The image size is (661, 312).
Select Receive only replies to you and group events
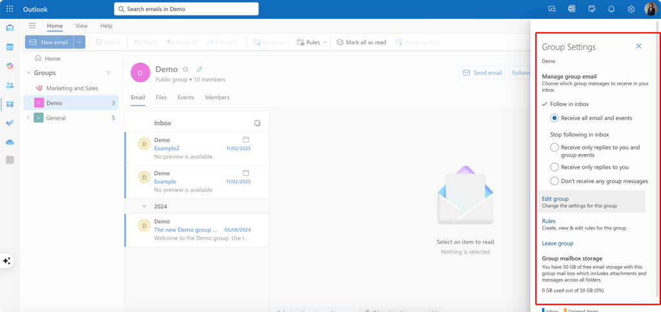point(554,148)
